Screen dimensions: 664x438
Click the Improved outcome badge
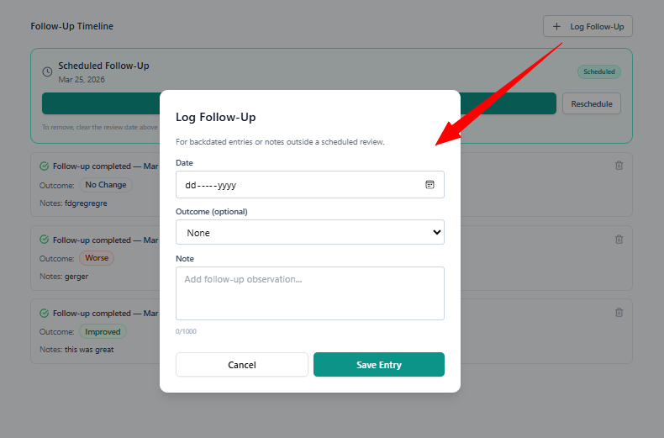(103, 332)
